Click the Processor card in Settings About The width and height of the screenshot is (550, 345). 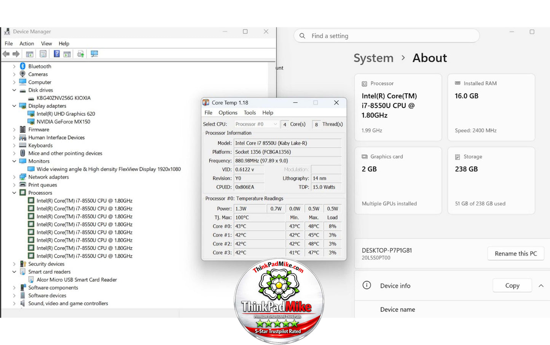(x=398, y=108)
